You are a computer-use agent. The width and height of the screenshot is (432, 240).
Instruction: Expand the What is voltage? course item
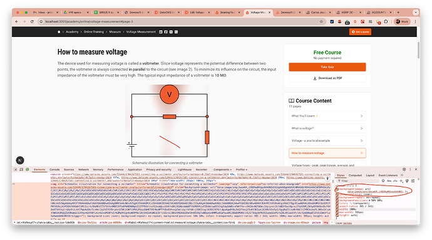327,128
